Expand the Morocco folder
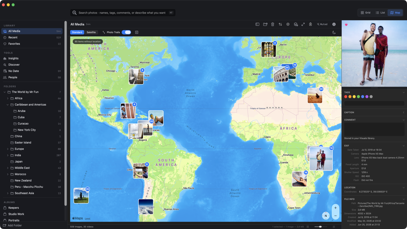The image size is (407, 229). click(8, 174)
